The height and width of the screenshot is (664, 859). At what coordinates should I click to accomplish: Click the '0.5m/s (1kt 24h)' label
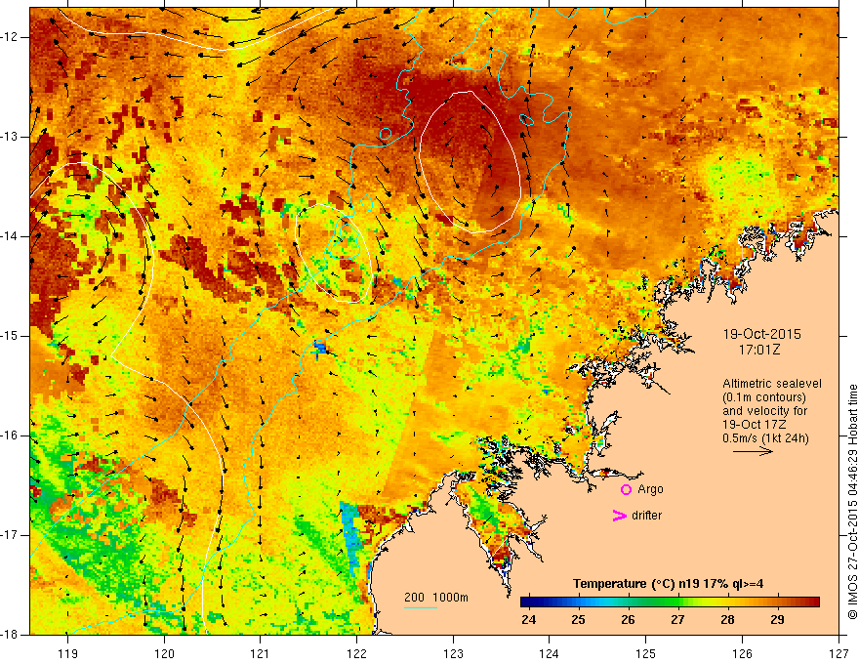[765, 438]
